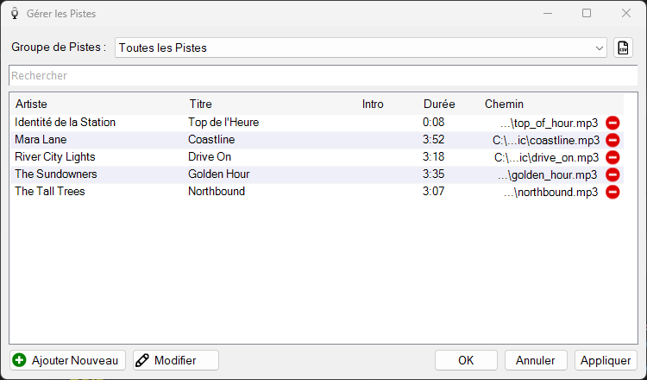
Task: Remove the Top de l'Heure track
Action: click(x=612, y=123)
